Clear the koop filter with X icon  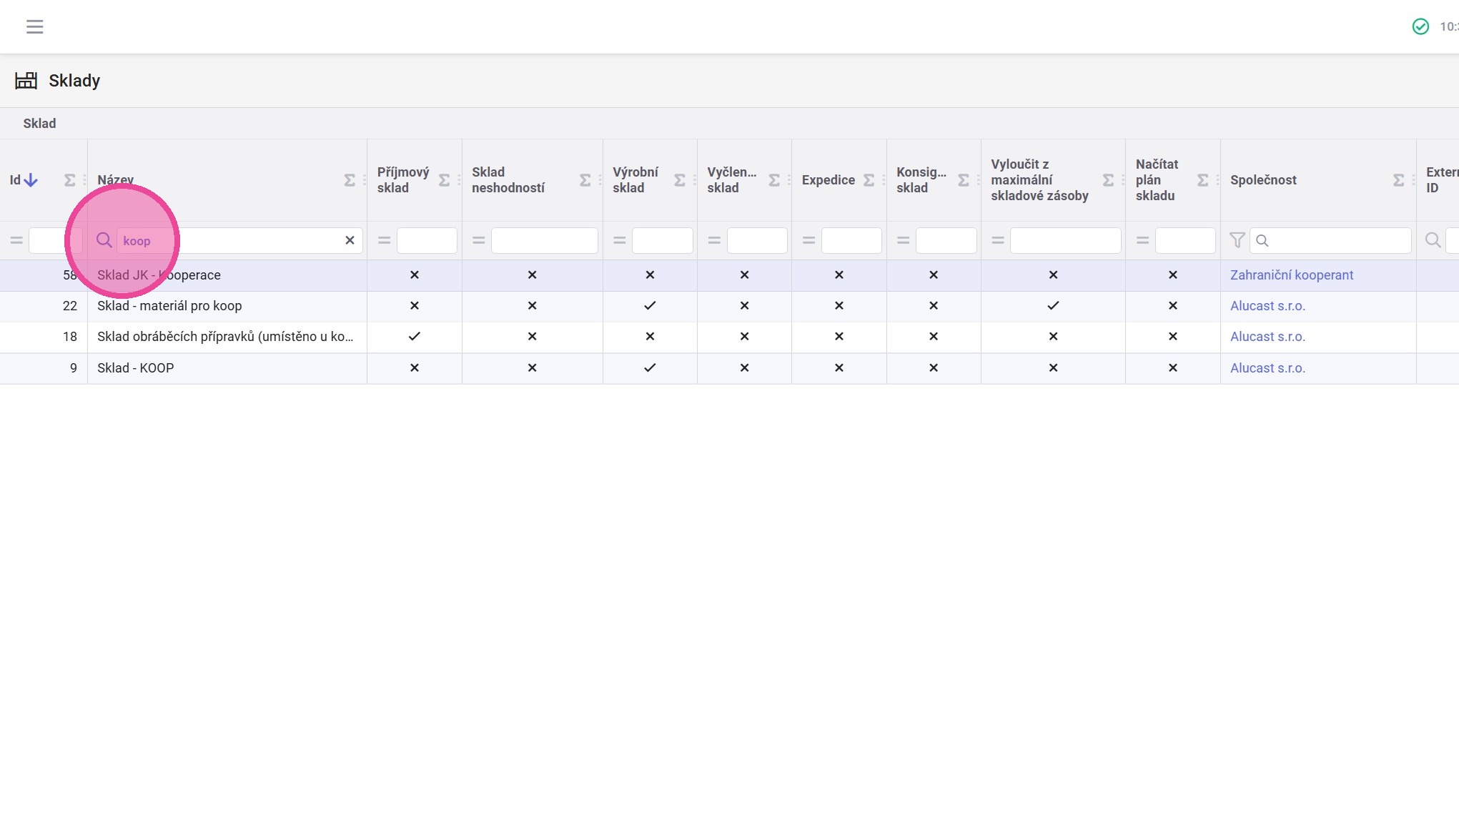click(350, 240)
